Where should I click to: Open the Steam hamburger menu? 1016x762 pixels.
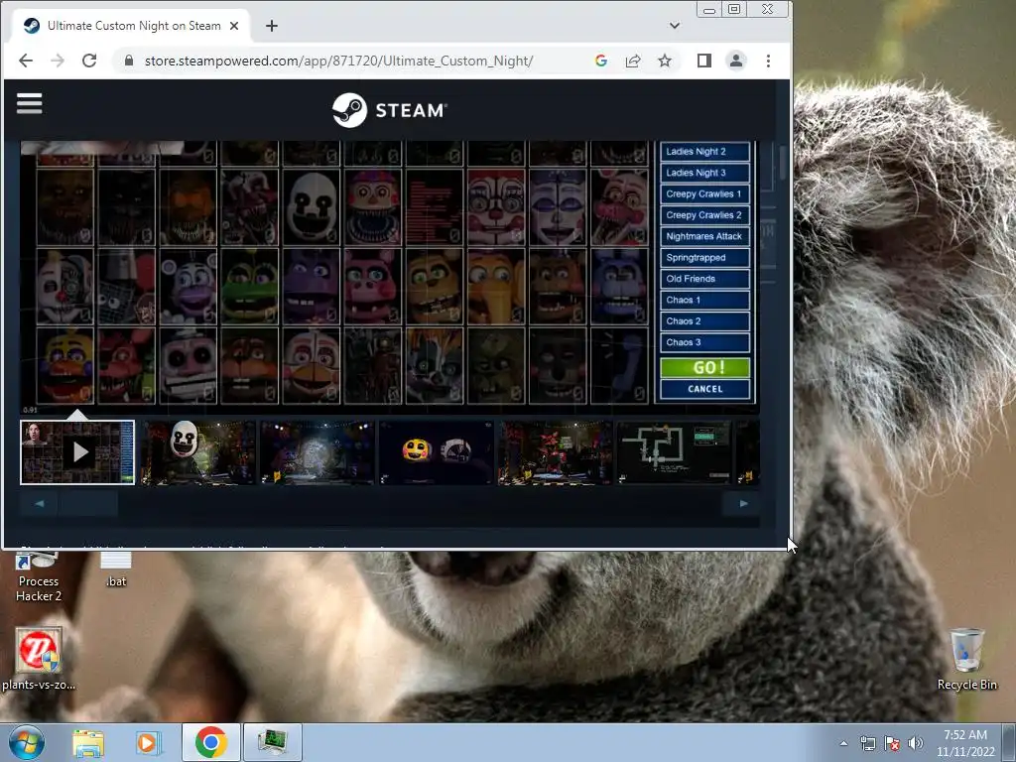[x=29, y=103]
